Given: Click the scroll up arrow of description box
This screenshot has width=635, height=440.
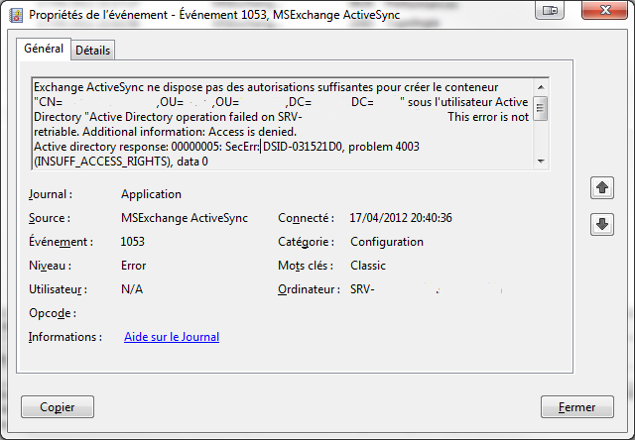Looking at the screenshot, I should [x=541, y=87].
